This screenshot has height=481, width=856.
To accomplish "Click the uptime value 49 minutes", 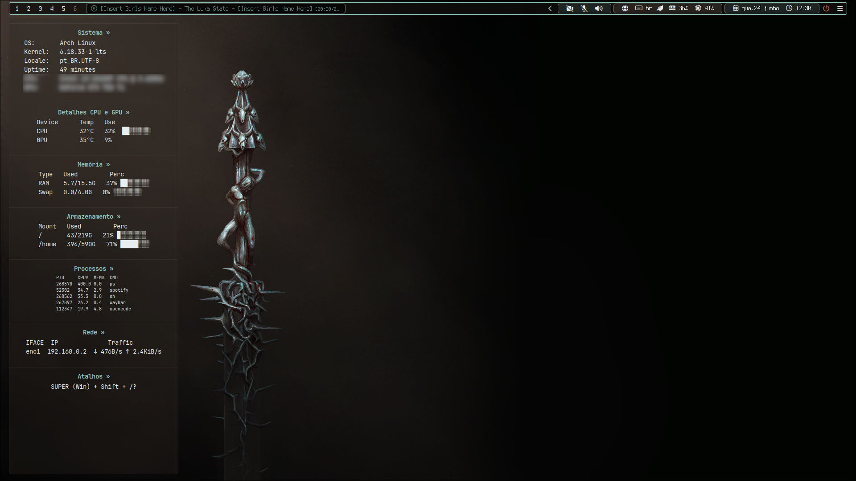I will point(78,69).
